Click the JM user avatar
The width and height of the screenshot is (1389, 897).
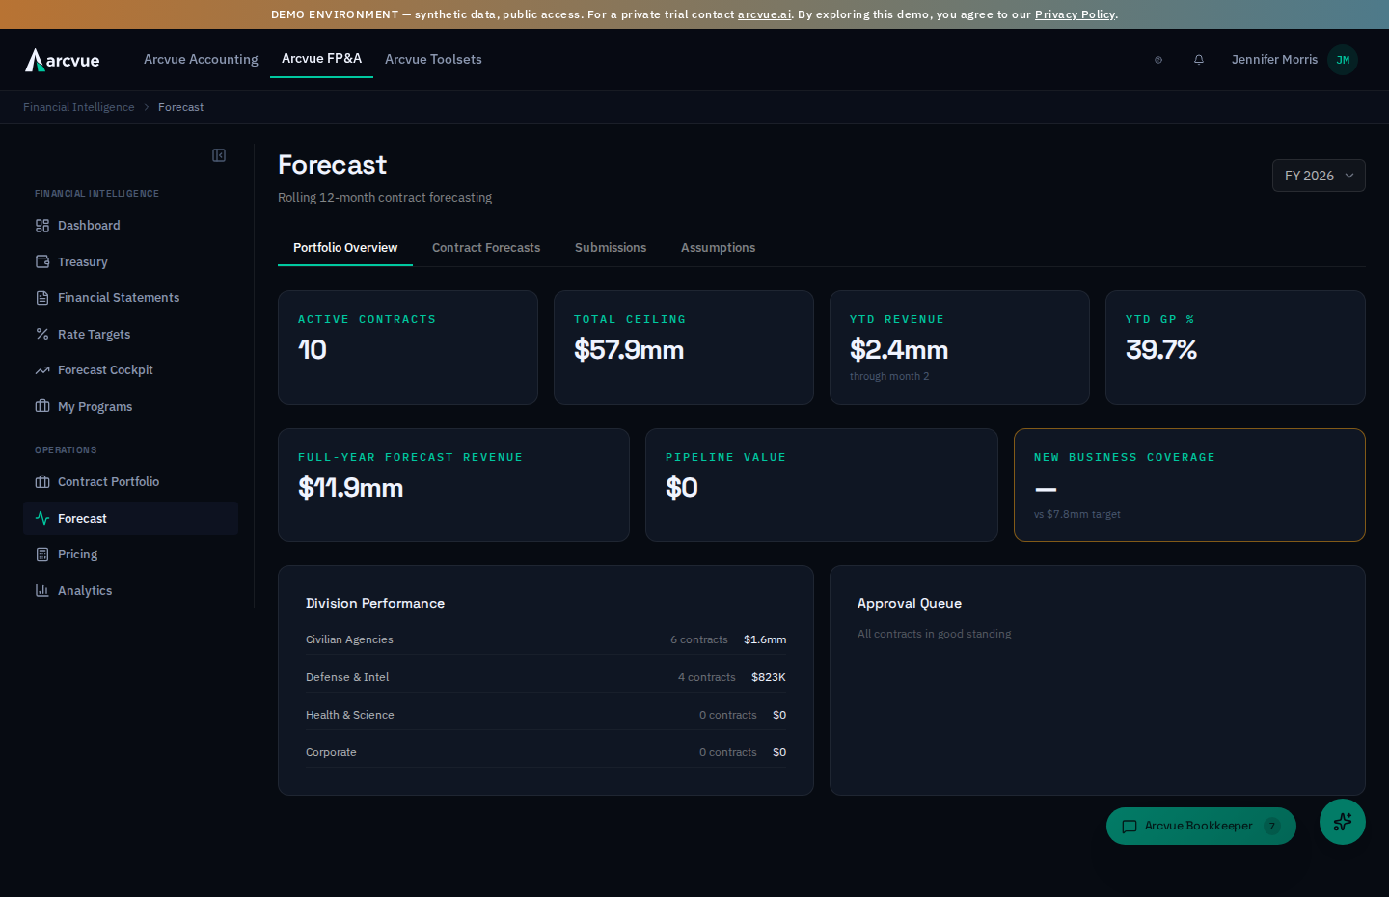[x=1343, y=60]
